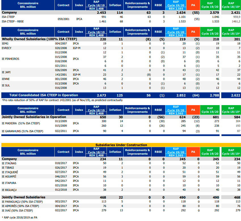The image size is (241, 221).
Task: Click contract number 018/2008
Action: (x=61, y=61)
